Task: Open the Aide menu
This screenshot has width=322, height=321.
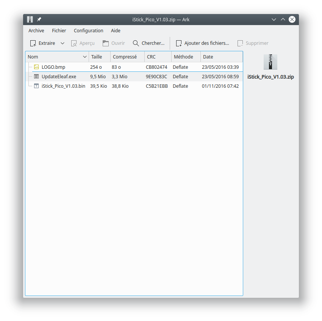Action: pos(116,31)
